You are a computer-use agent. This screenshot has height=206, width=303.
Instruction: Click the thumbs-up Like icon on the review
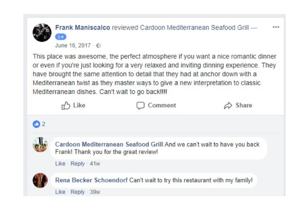coord(66,105)
